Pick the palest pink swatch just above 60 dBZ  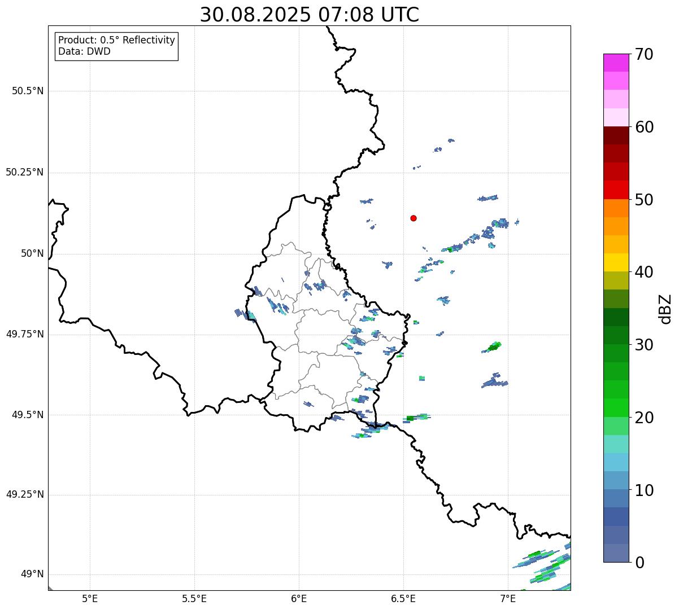point(616,117)
